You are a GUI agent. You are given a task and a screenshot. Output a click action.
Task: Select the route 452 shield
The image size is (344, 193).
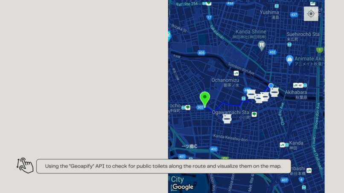coord(272,52)
